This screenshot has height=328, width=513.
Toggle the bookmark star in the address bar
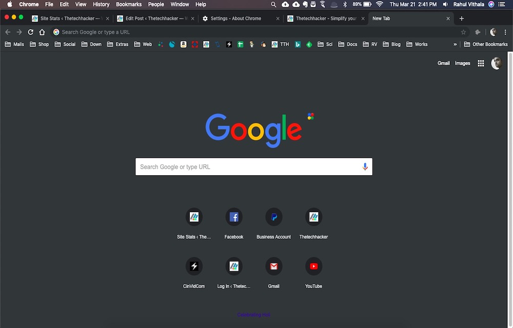pos(463,31)
